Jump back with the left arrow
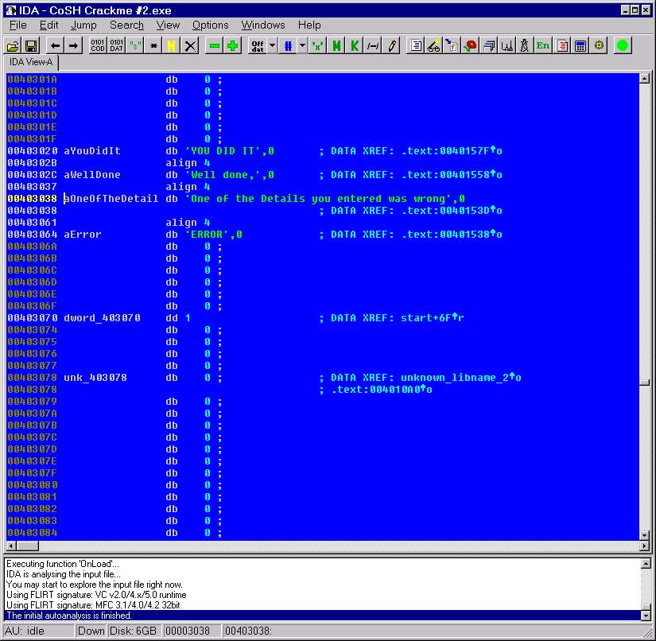The image size is (656, 641). pos(56,46)
